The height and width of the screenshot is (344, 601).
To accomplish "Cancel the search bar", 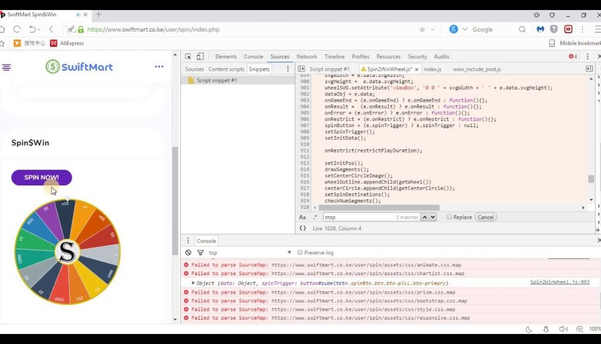I will pos(486,217).
